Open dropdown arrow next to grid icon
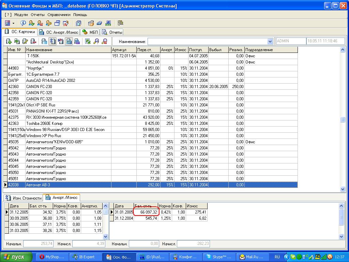The height and width of the screenshot is (262, 349). pos(14,23)
